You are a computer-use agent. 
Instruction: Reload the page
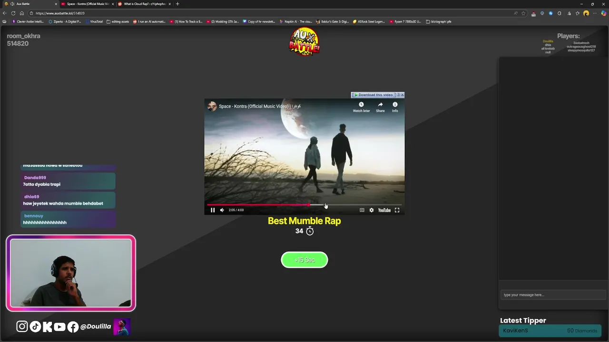click(13, 13)
